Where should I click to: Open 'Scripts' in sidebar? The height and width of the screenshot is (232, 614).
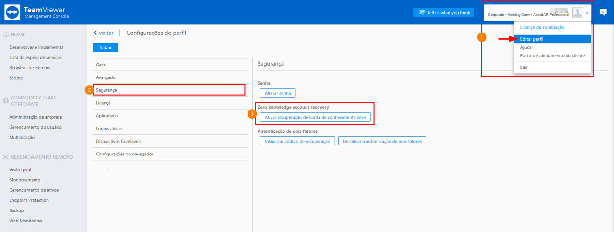click(16, 78)
